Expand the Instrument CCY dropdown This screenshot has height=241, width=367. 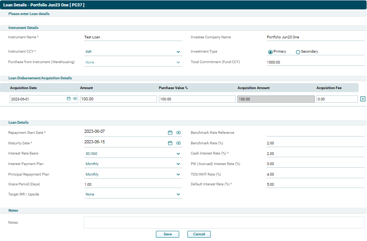[178, 52]
